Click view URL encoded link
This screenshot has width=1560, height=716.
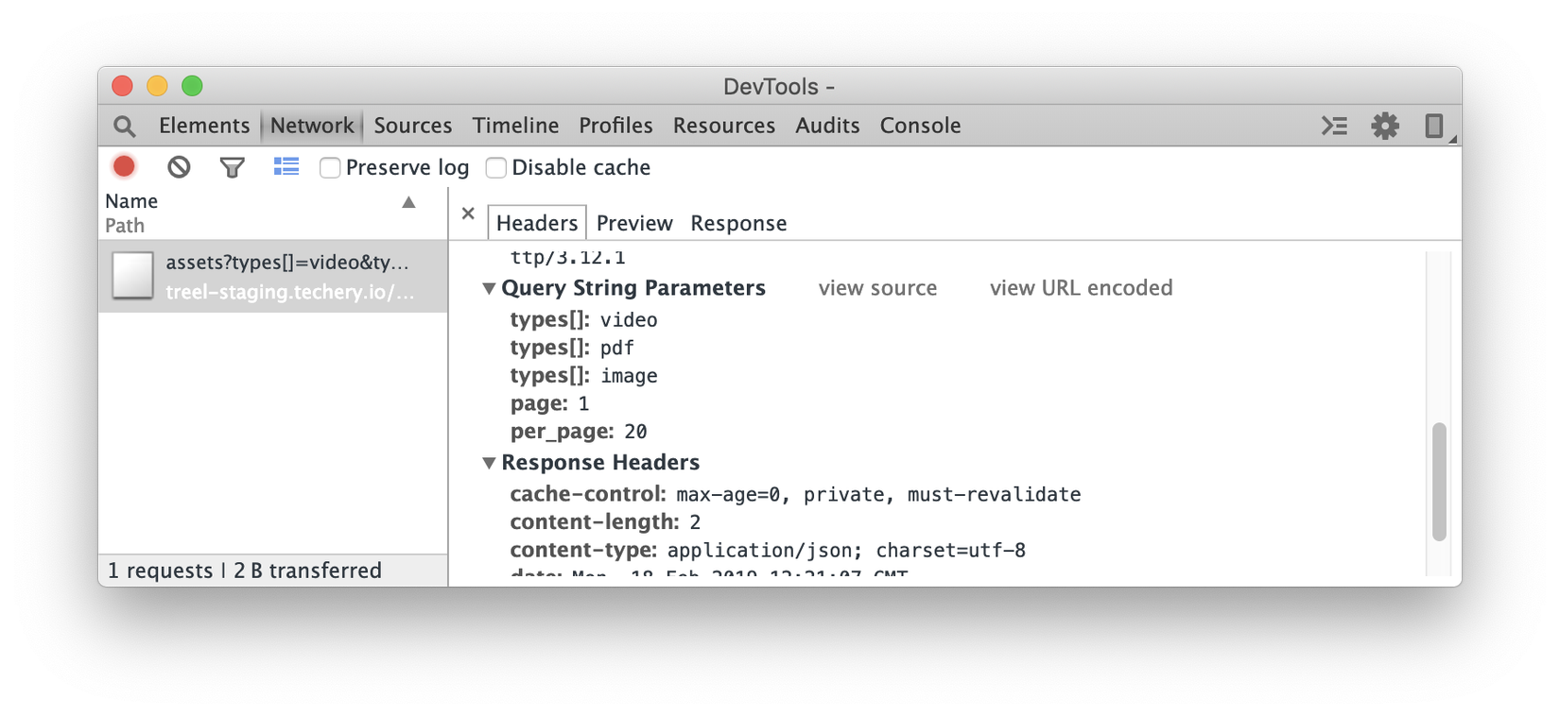tap(1081, 288)
